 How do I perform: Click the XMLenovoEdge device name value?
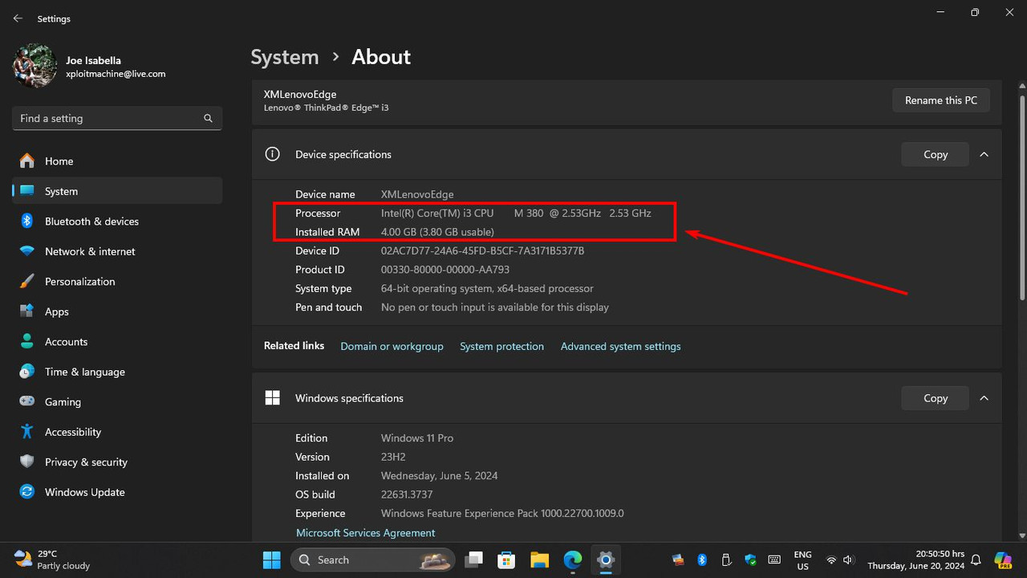[417, 194]
